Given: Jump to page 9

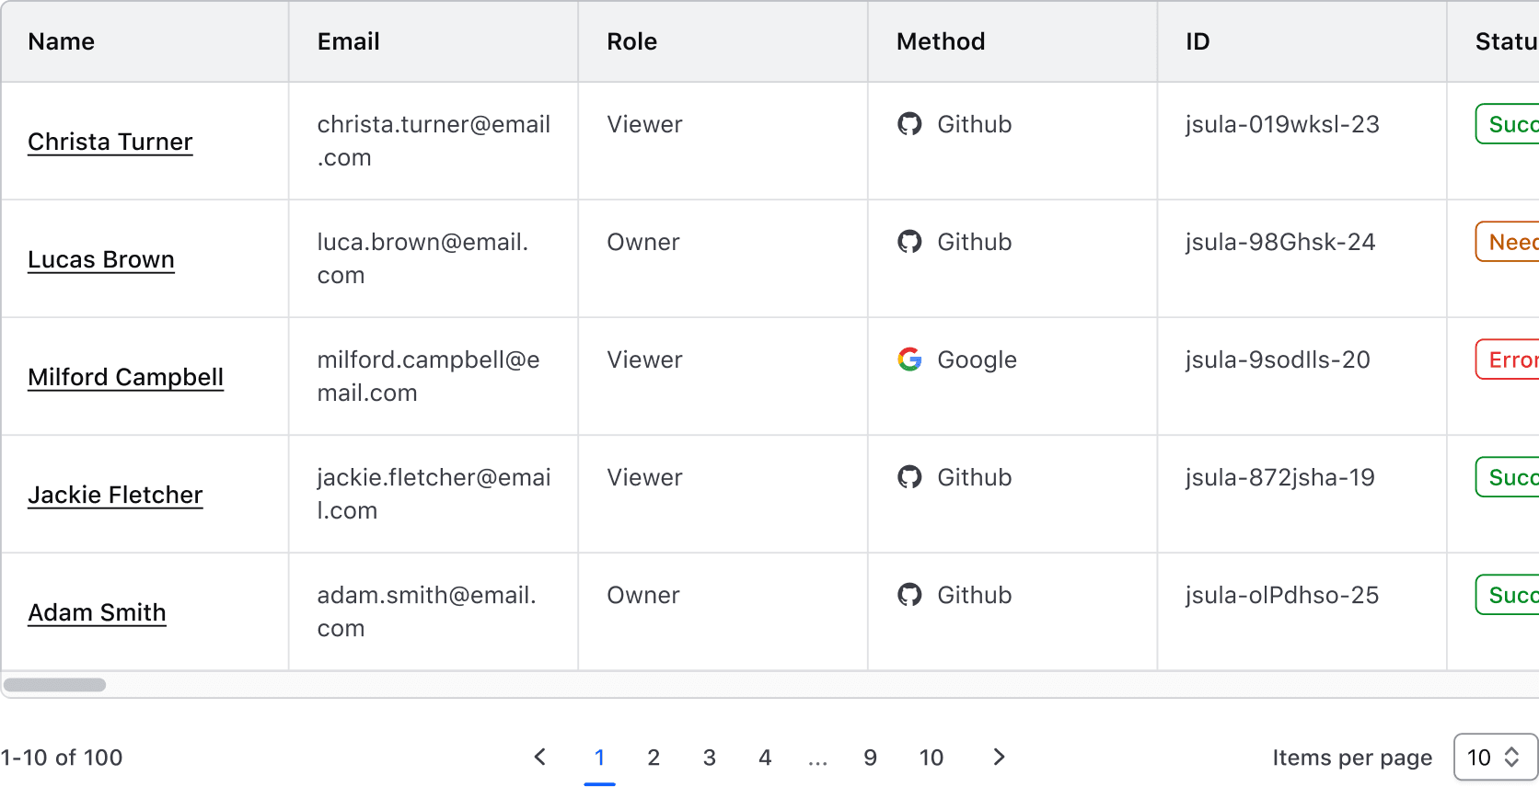Looking at the screenshot, I should 870,758.
